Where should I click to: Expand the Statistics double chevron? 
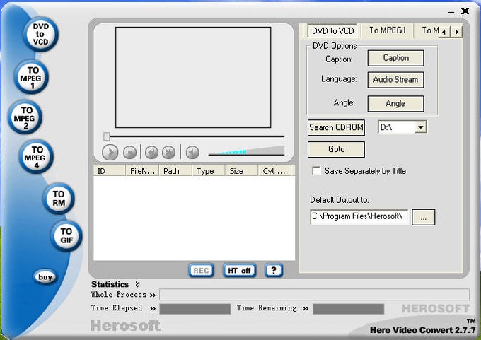[137, 284]
